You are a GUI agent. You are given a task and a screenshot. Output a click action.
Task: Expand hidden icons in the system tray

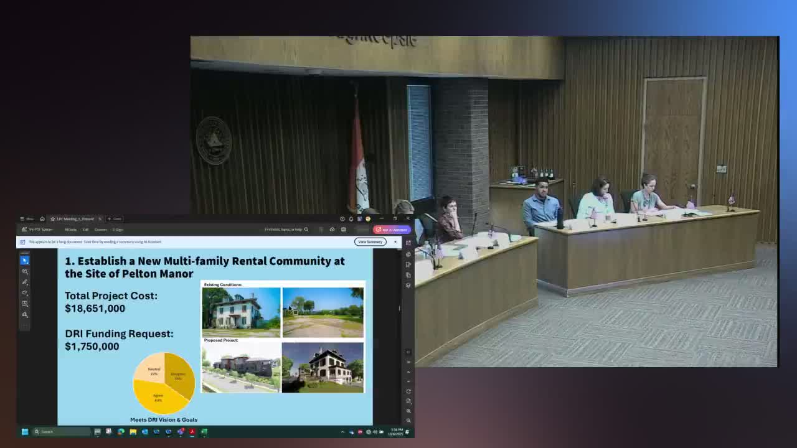[x=342, y=431]
